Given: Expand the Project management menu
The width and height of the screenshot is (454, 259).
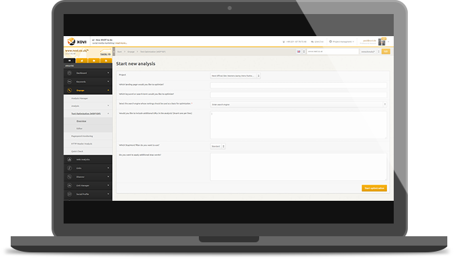Looking at the screenshot, I should (x=342, y=41).
